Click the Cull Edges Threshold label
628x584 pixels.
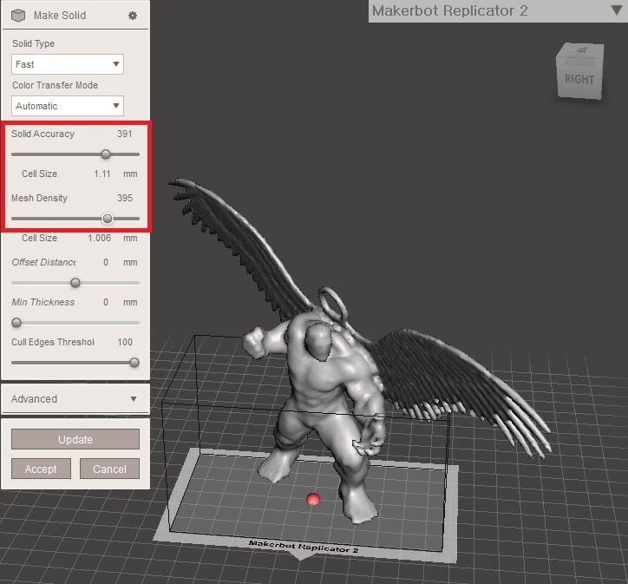click(53, 342)
